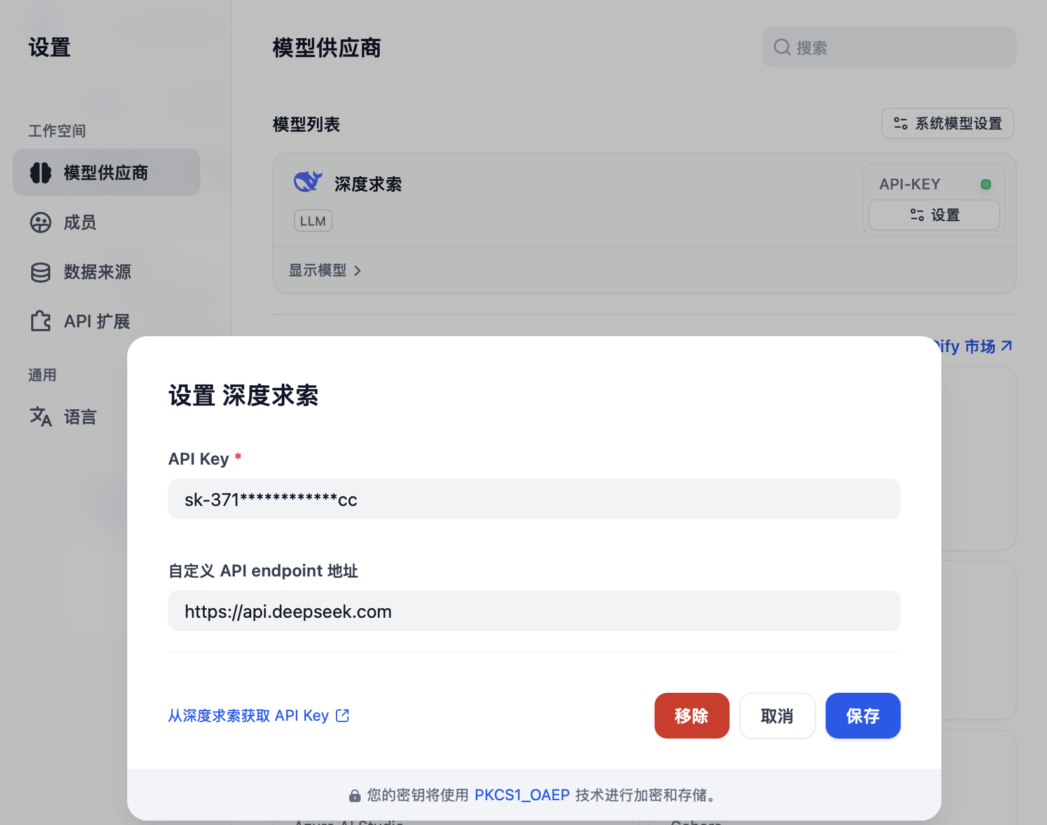Image resolution: width=1047 pixels, height=825 pixels.
Task: Click the API-KEY label text
Action: click(x=910, y=184)
